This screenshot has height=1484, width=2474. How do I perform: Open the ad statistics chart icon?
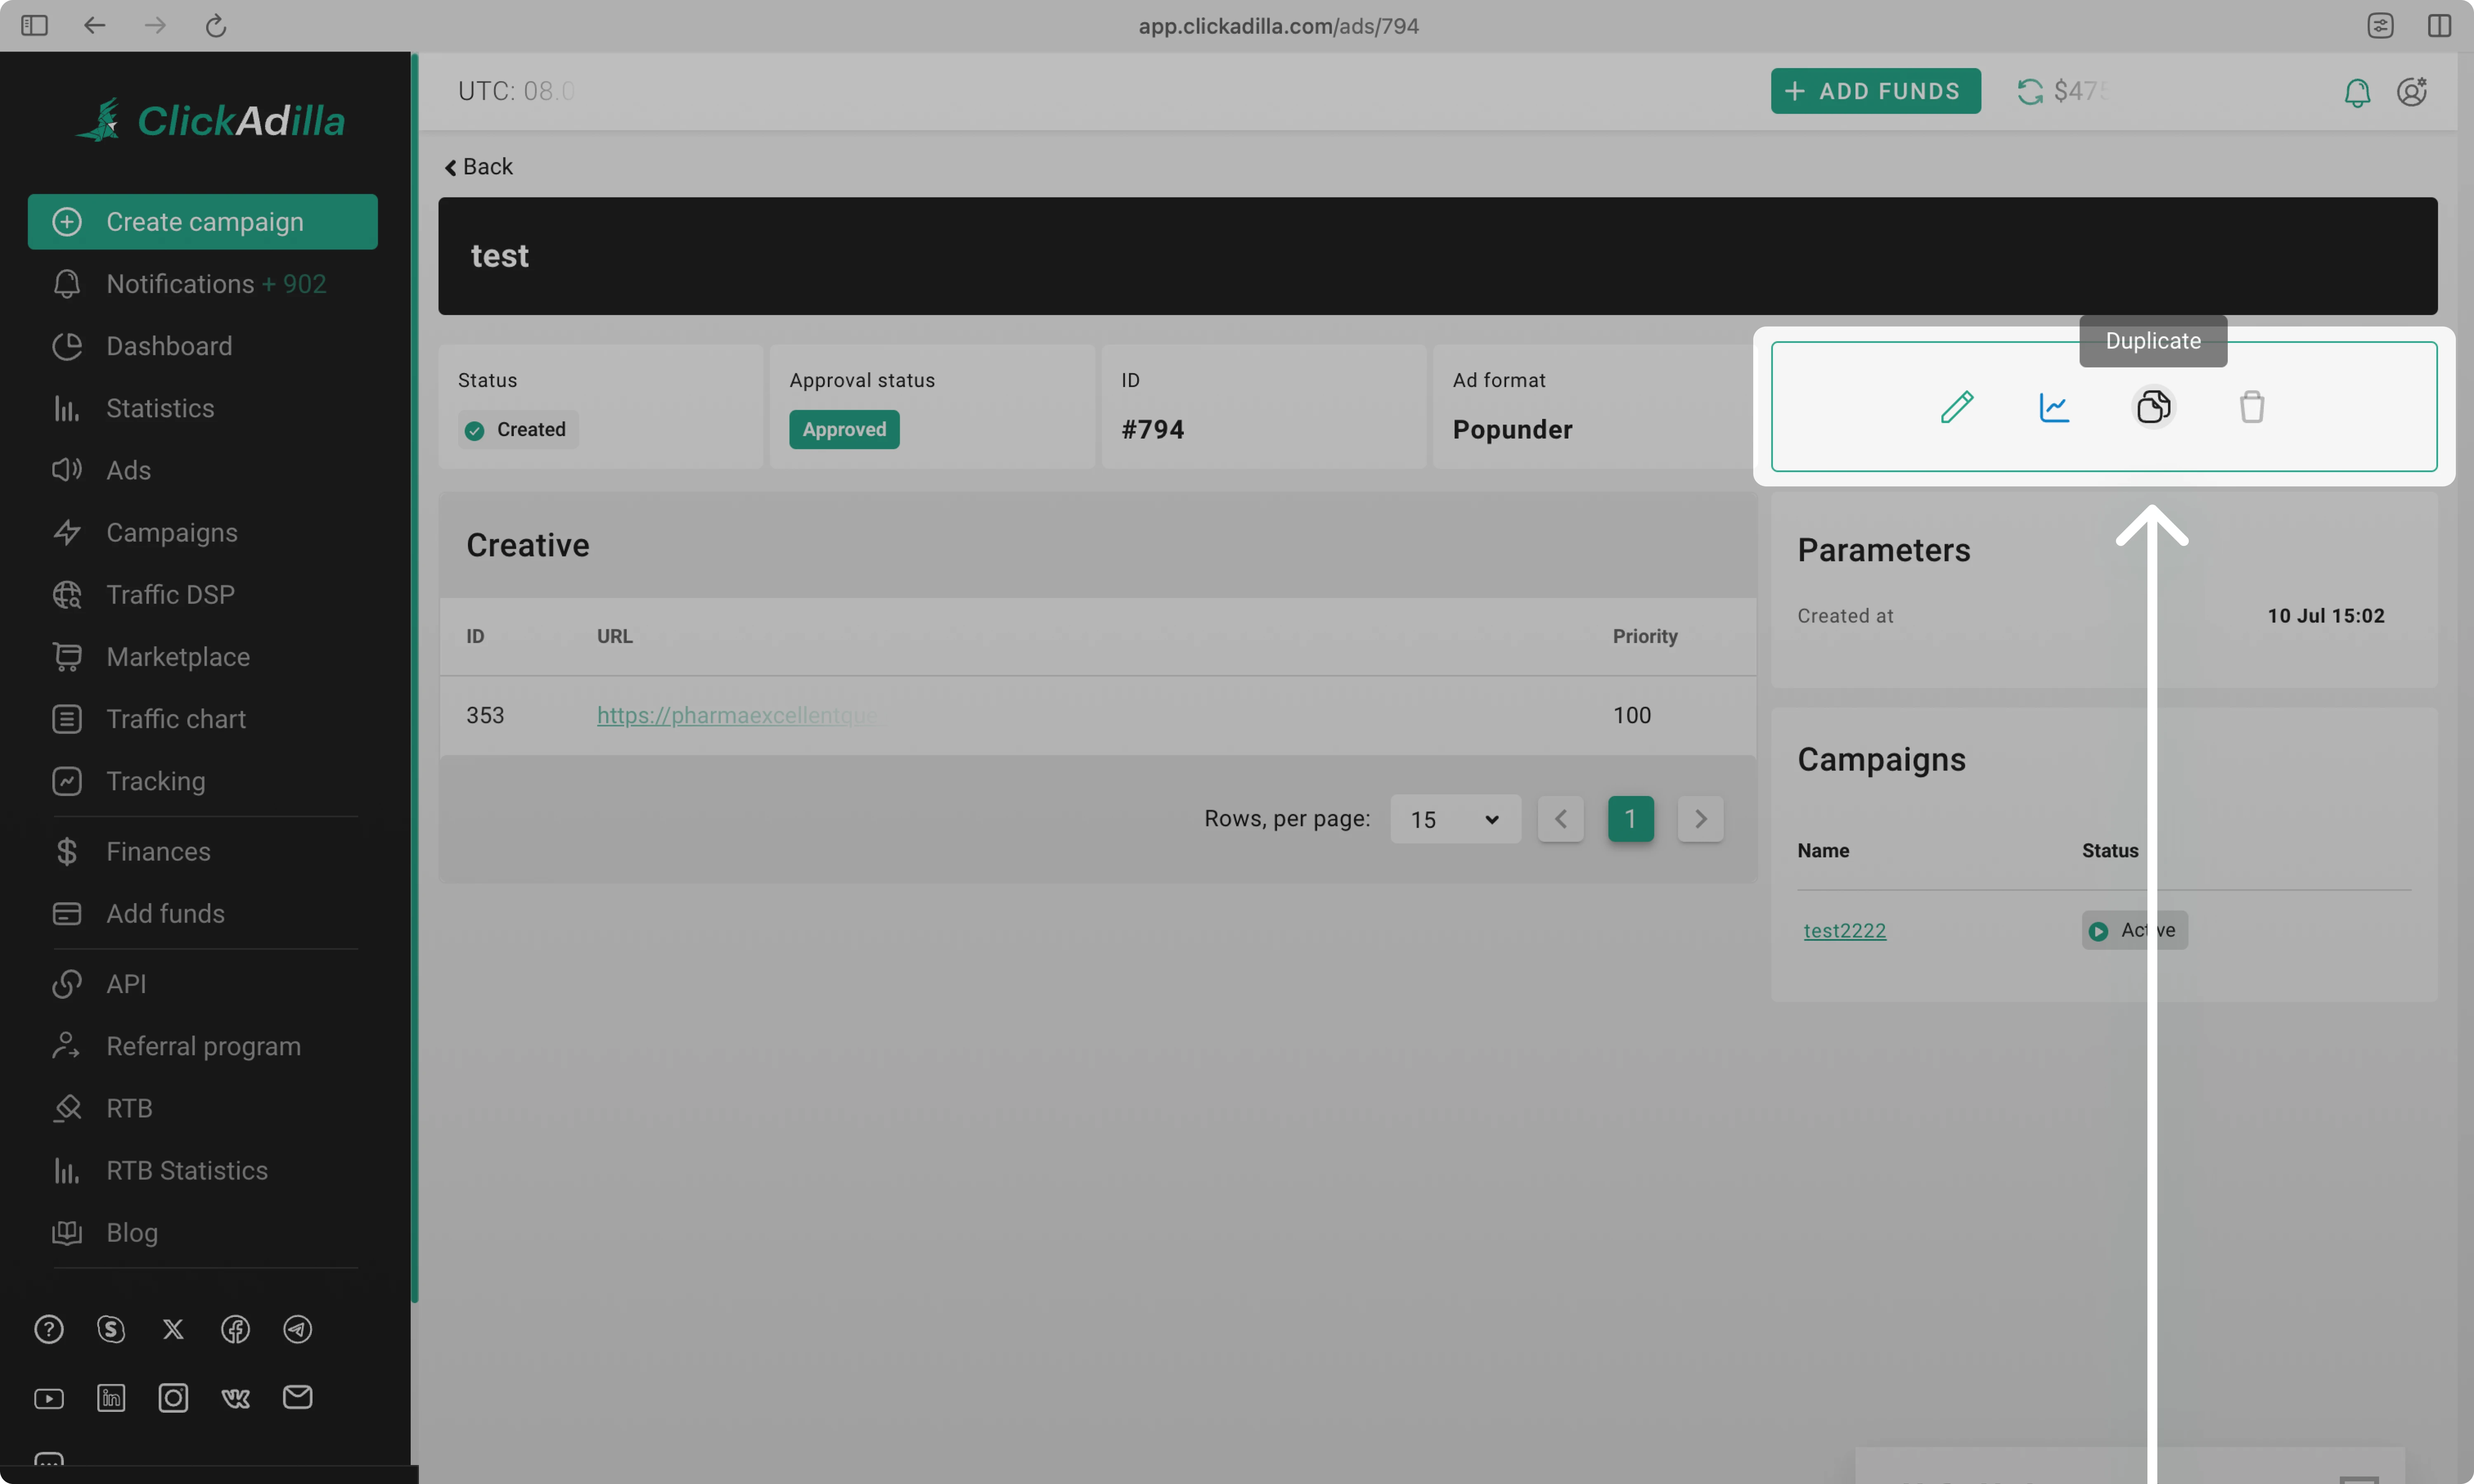[2054, 407]
